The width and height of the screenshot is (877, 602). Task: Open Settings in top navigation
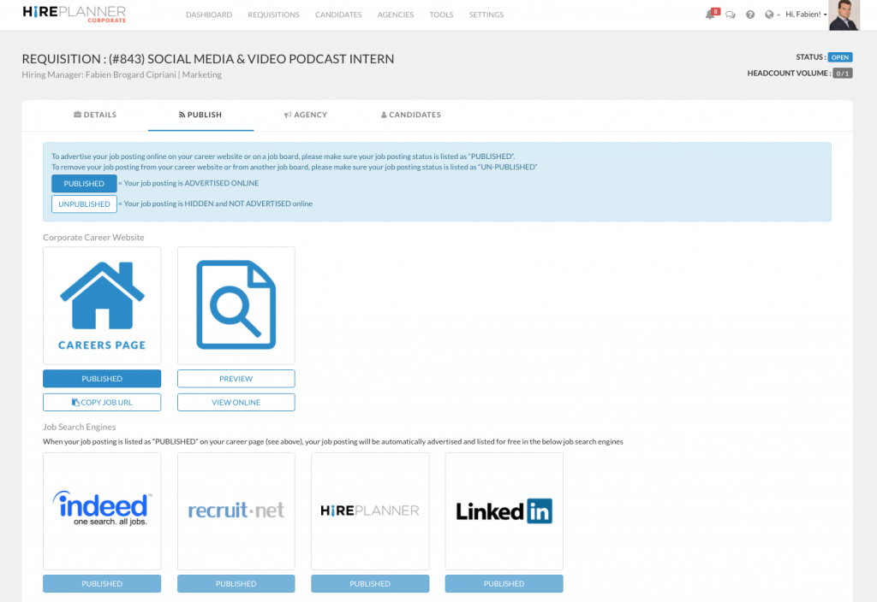pyautogui.click(x=486, y=15)
